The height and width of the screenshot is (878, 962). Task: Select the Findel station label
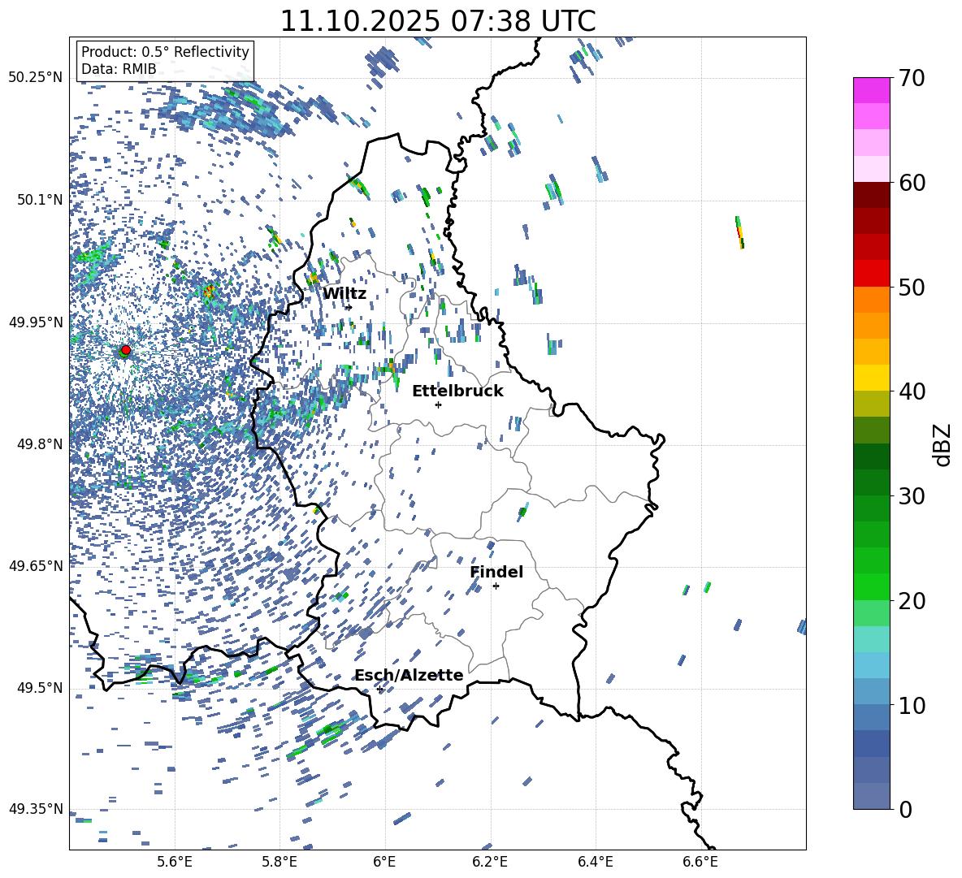click(x=496, y=573)
